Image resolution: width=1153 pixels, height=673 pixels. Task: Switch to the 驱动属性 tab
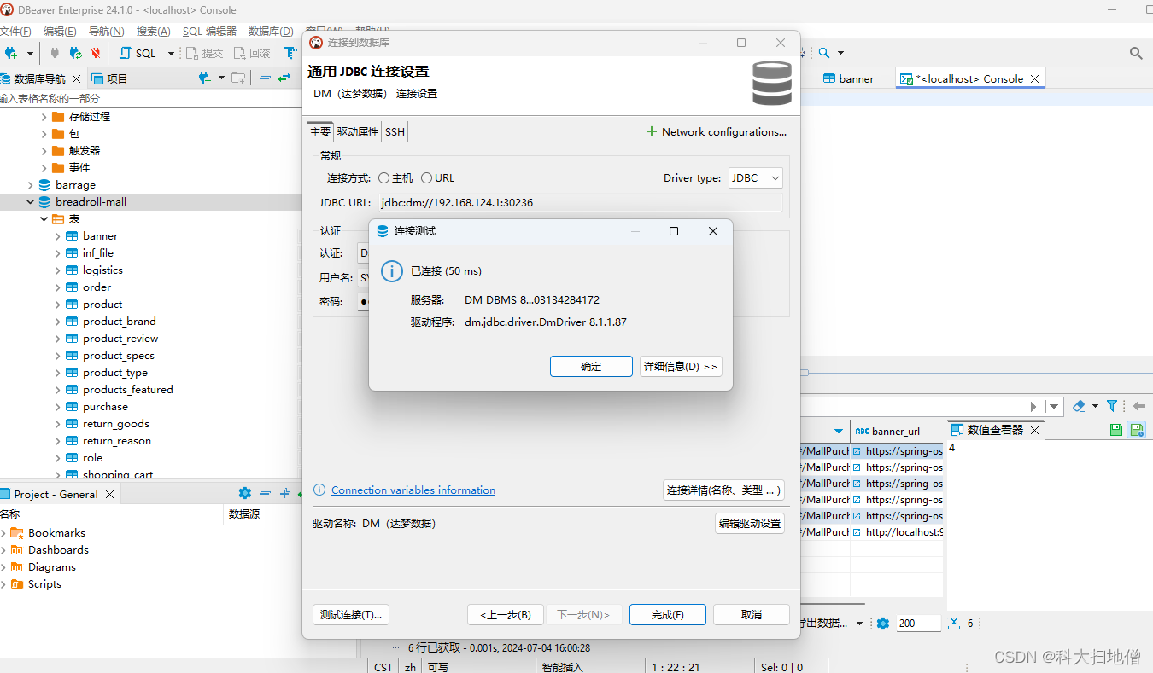tap(357, 132)
